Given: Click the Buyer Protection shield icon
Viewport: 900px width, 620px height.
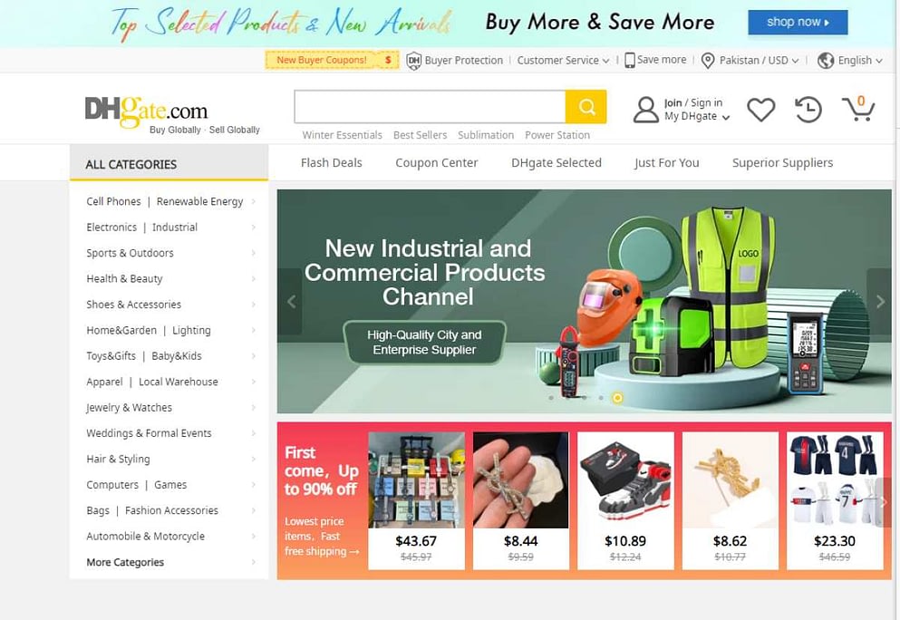Looking at the screenshot, I should [413, 60].
